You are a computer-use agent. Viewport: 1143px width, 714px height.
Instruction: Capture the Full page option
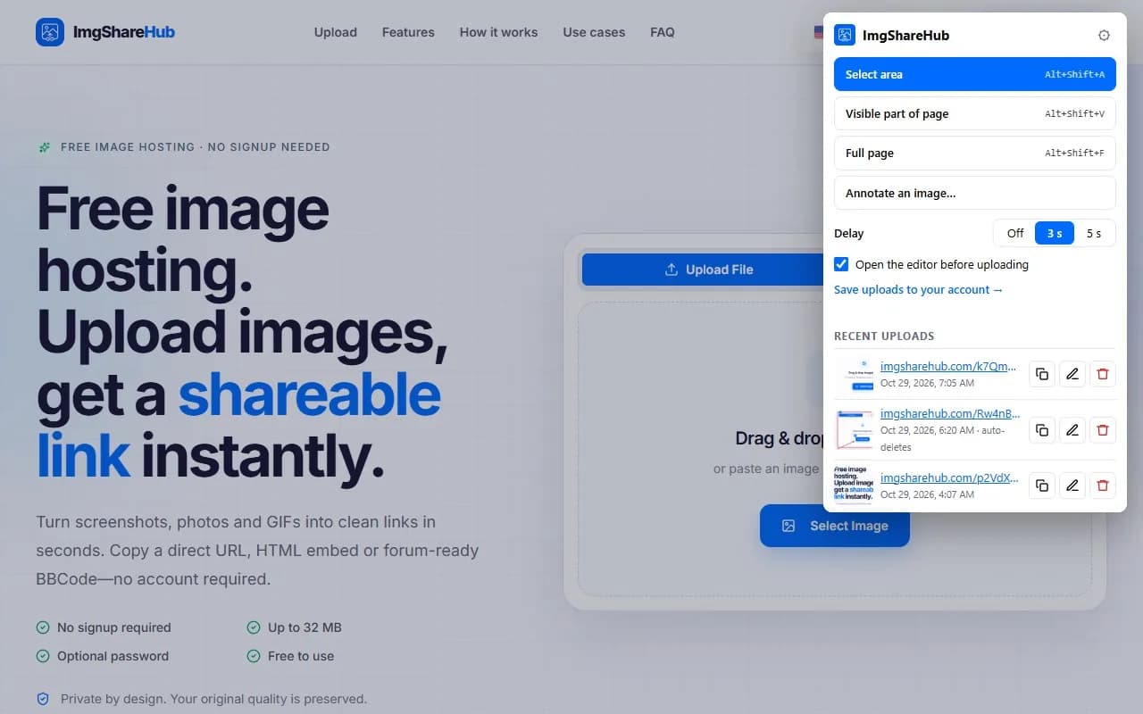point(975,153)
